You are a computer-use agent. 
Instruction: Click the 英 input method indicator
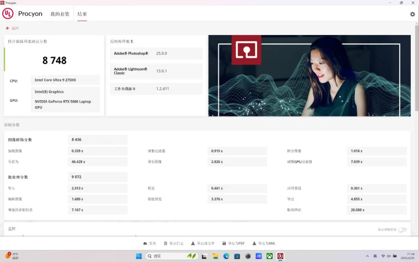point(375,256)
